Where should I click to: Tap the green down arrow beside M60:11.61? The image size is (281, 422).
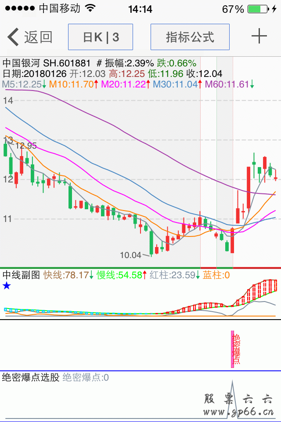252,84
